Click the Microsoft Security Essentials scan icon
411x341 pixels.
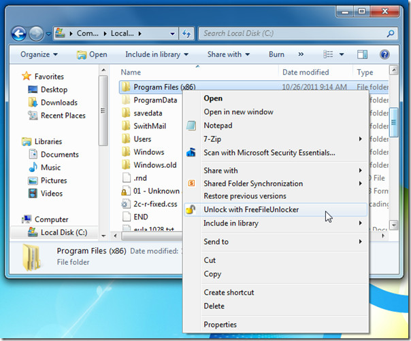191,153
